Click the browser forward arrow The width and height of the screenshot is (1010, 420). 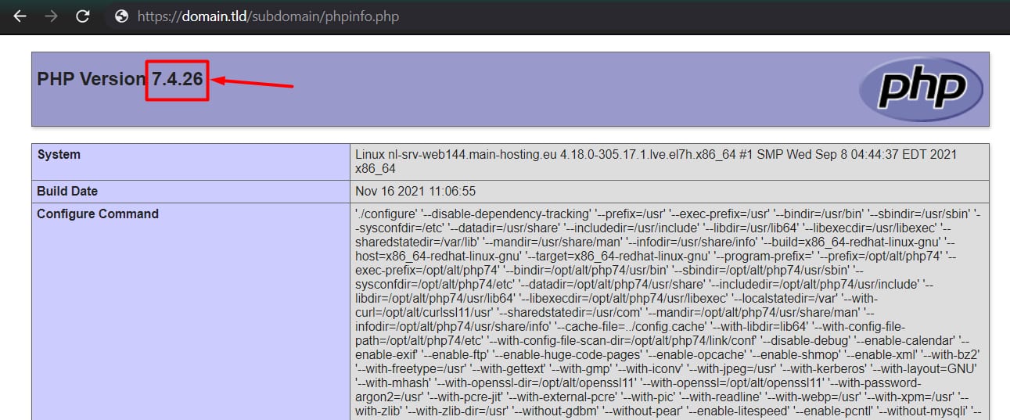pyautogui.click(x=52, y=16)
